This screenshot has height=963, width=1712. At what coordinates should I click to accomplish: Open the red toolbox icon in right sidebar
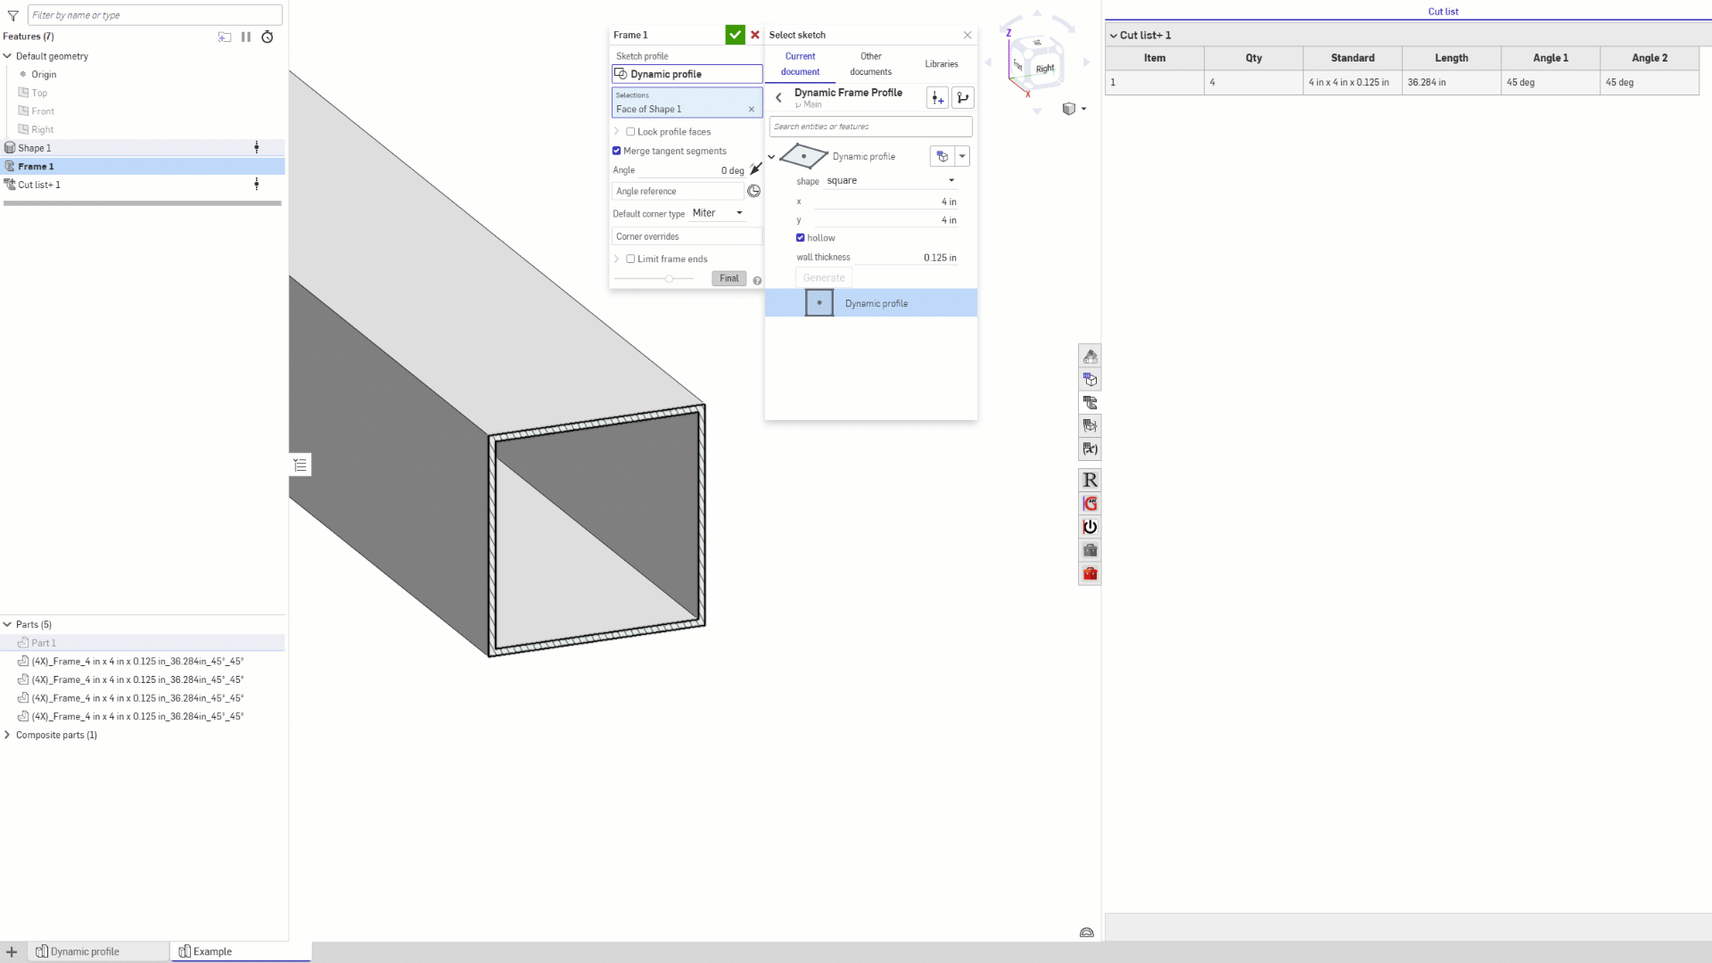(1090, 573)
